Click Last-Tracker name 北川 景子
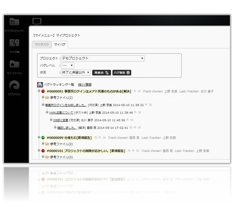The image size is (234, 204). click(207, 91)
